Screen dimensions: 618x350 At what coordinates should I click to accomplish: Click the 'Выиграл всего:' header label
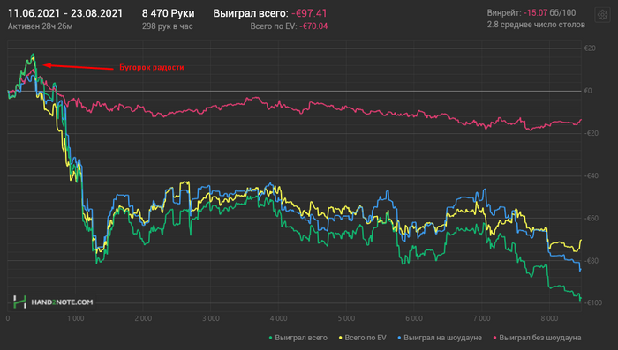(251, 13)
